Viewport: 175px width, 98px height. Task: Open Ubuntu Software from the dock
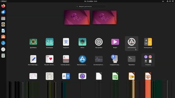pyautogui.click(x=3, y=37)
